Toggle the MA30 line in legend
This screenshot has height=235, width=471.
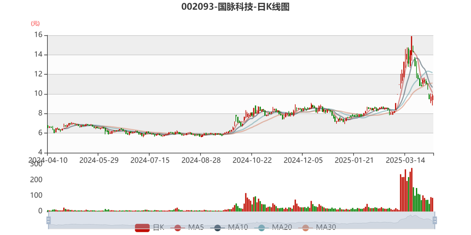click(x=317, y=228)
